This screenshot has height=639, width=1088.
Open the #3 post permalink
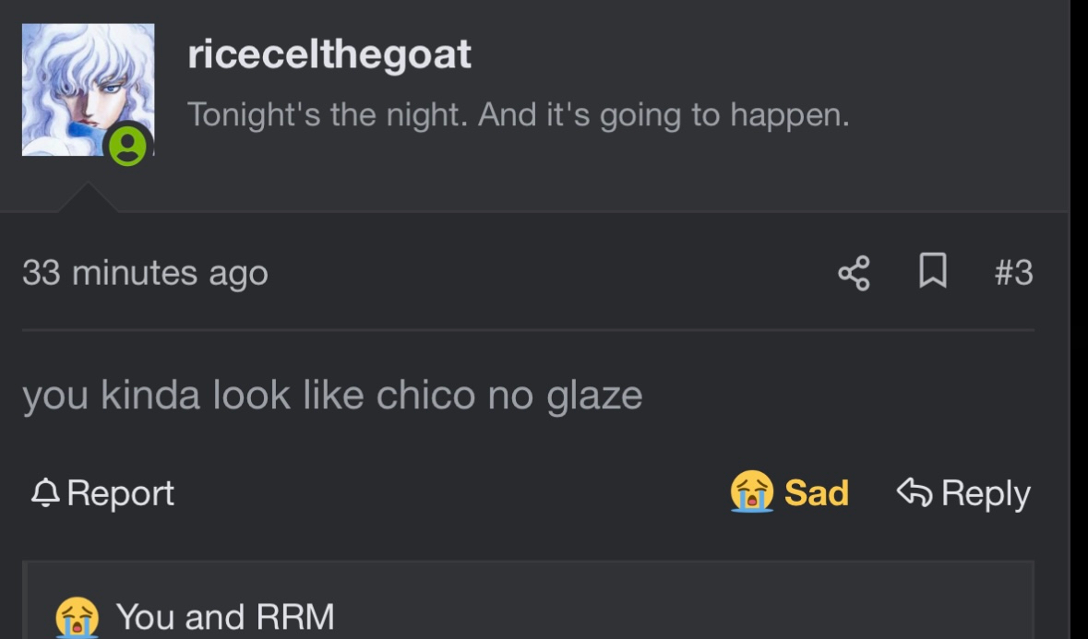pyautogui.click(x=1013, y=273)
